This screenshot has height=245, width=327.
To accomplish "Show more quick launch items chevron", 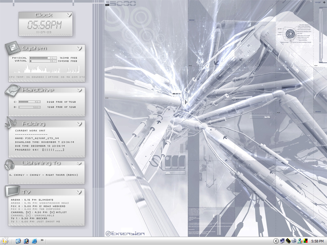I will (42, 240).
